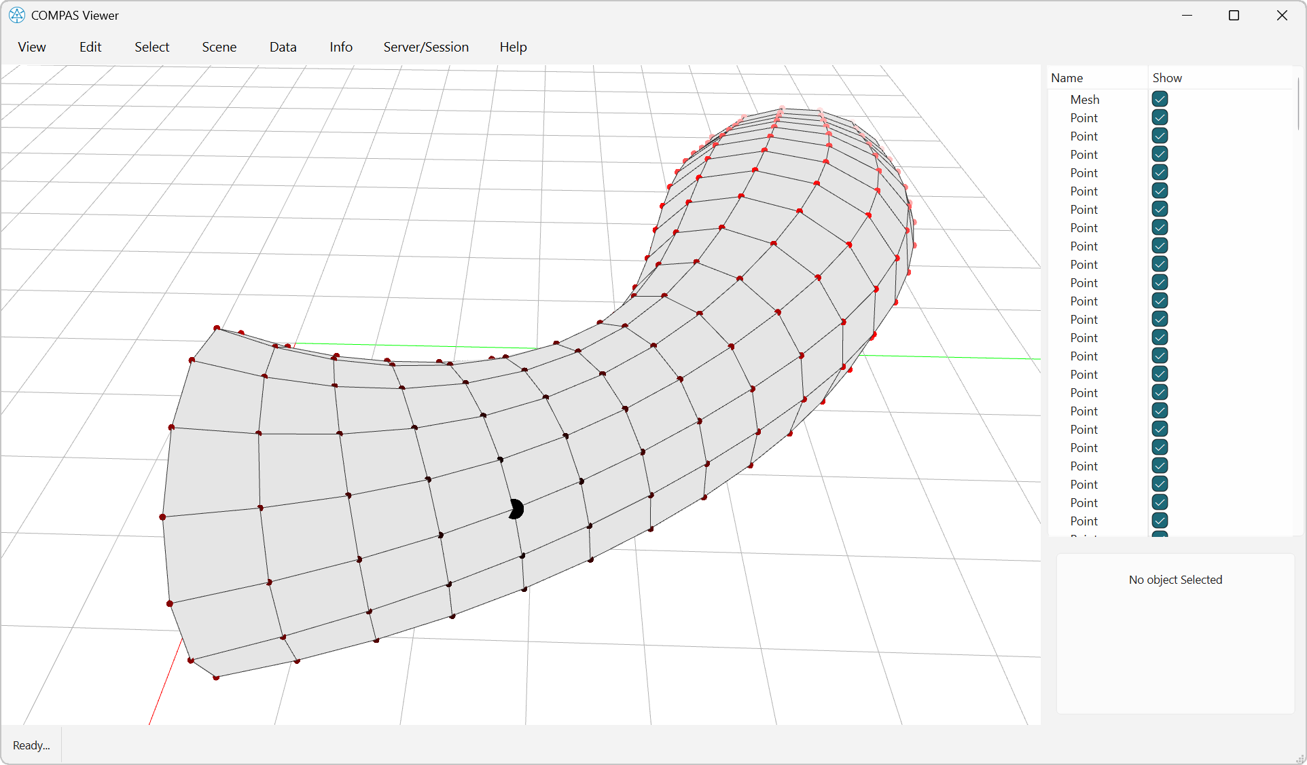Image resolution: width=1307 pixels, height=765 pixels.
Task: Toggle the bottom-most visible Point checkbox
Action: (x=1159, y=521)
